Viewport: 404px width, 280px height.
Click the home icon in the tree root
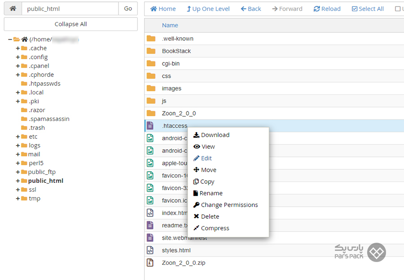click(25, 39)
